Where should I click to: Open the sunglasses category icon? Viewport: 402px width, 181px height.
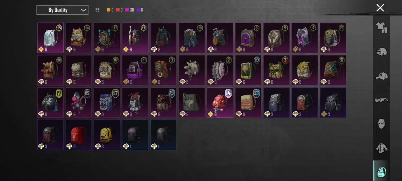point(382,100)
